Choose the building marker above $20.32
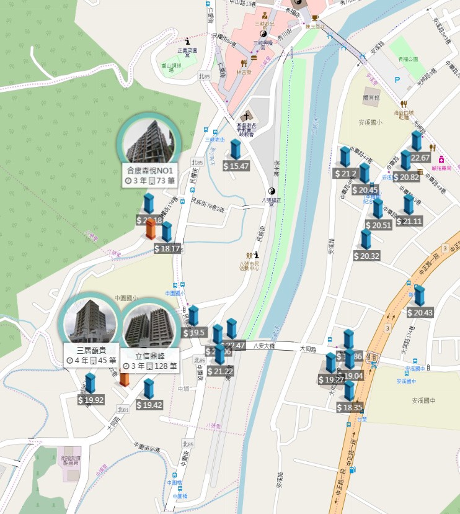460x514 pixels. (366, 239)
